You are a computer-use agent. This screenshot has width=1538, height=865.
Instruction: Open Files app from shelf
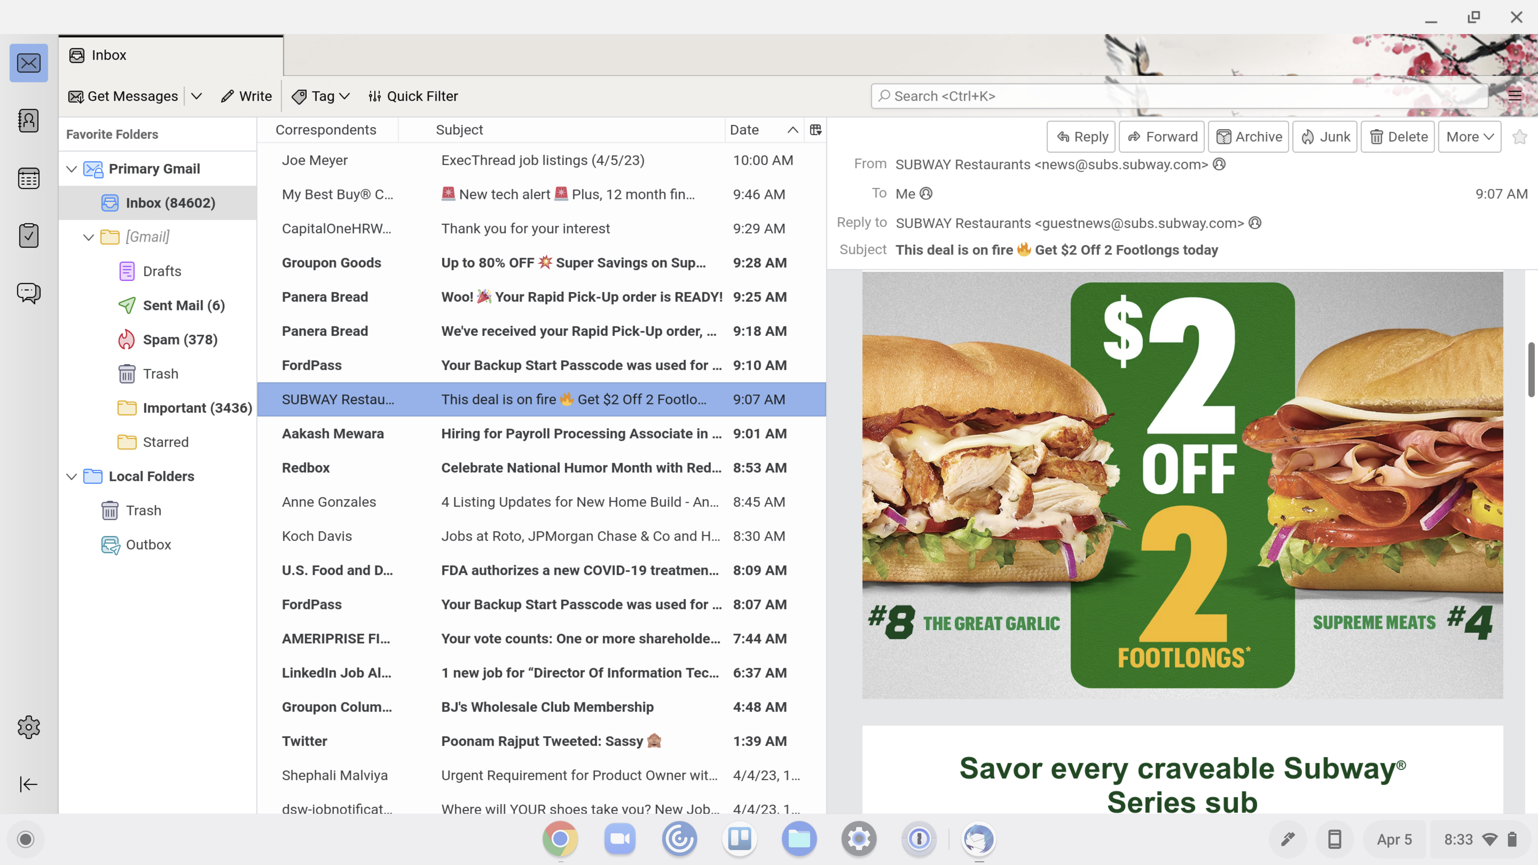[799, 839]
